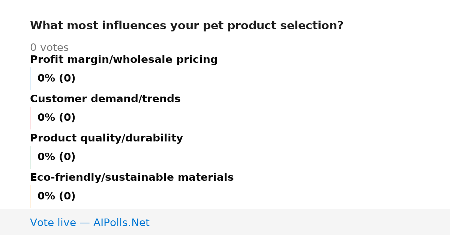Click the poll question title
The width and height of the screenshot is (450, 235).
(187, 26)
